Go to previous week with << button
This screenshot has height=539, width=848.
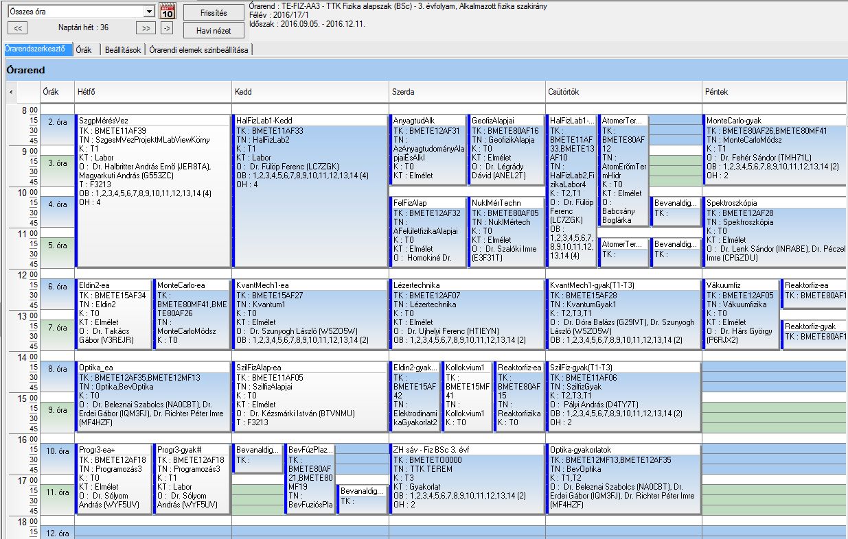click(x=19, y=28)
